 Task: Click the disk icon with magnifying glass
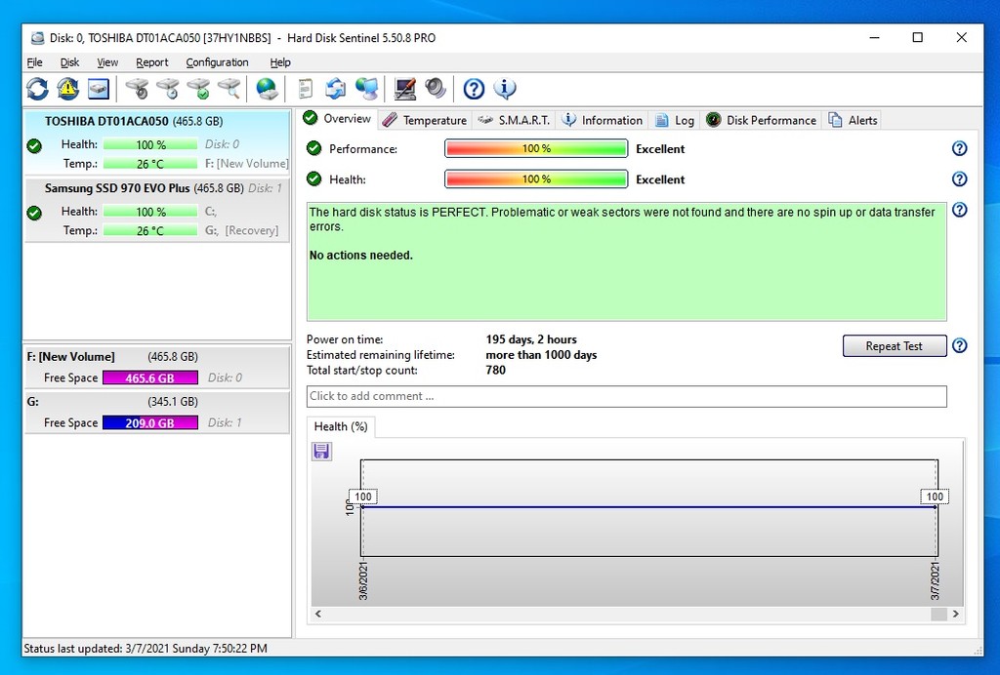(229, 89)
